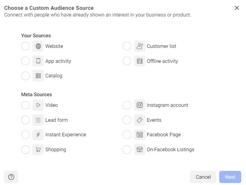The height and width of the screenshot is (185, 246).
Task: Click the Events ticket icon
Action: tap(140, 120)
